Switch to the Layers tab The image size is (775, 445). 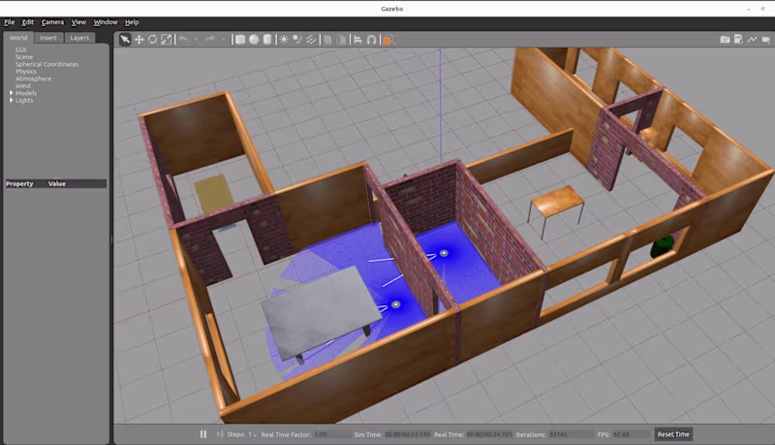click(x=79, y=38)
